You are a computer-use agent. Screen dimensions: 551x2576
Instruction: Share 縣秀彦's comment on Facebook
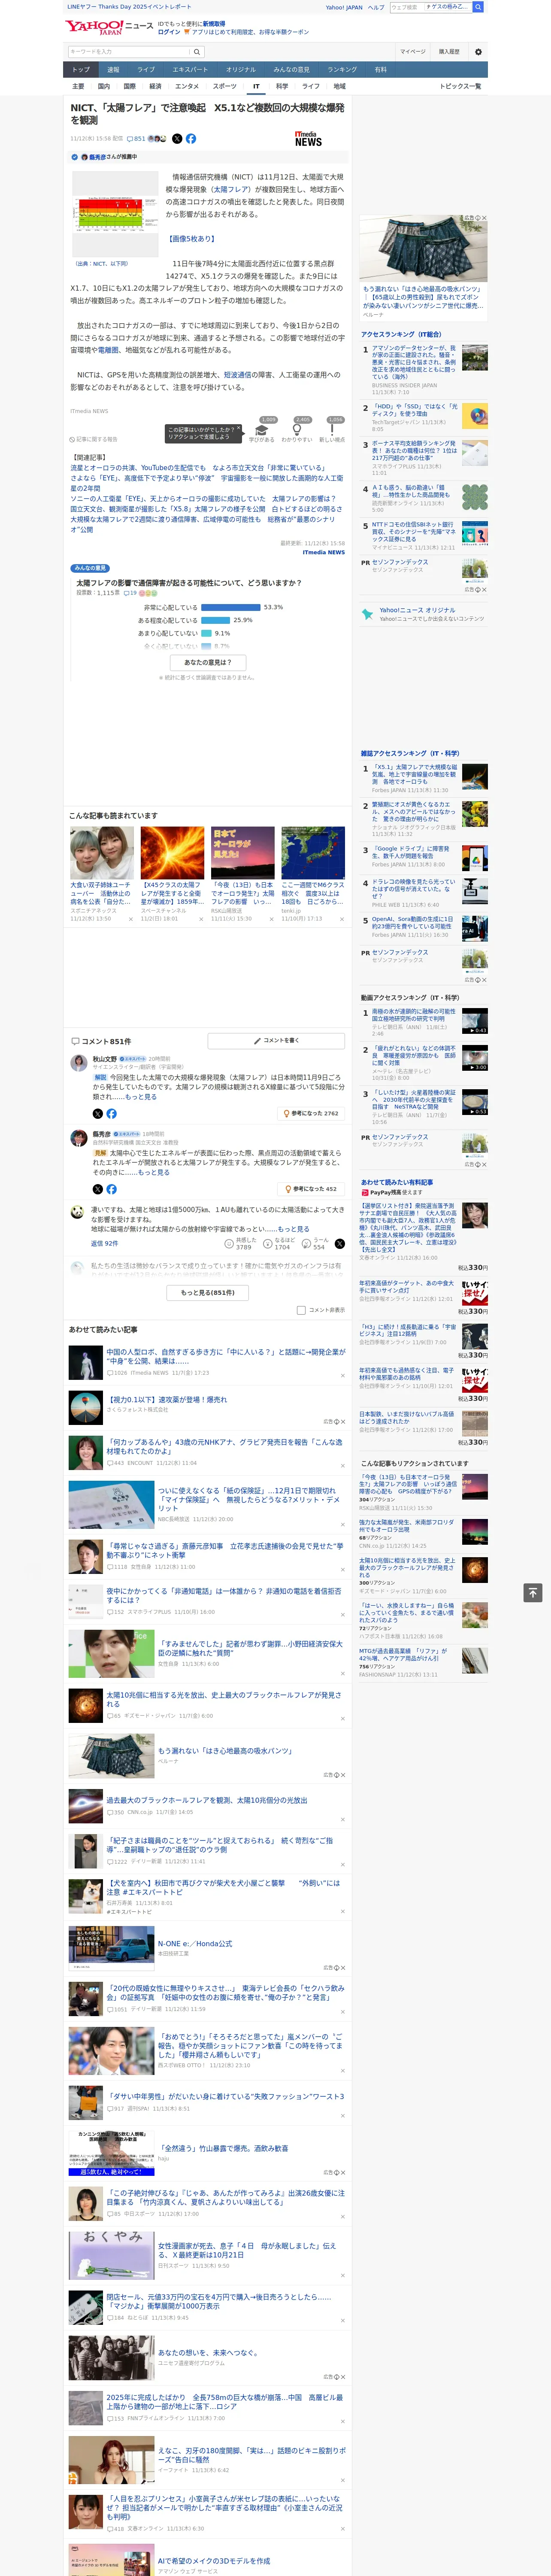pos(111,1189)
